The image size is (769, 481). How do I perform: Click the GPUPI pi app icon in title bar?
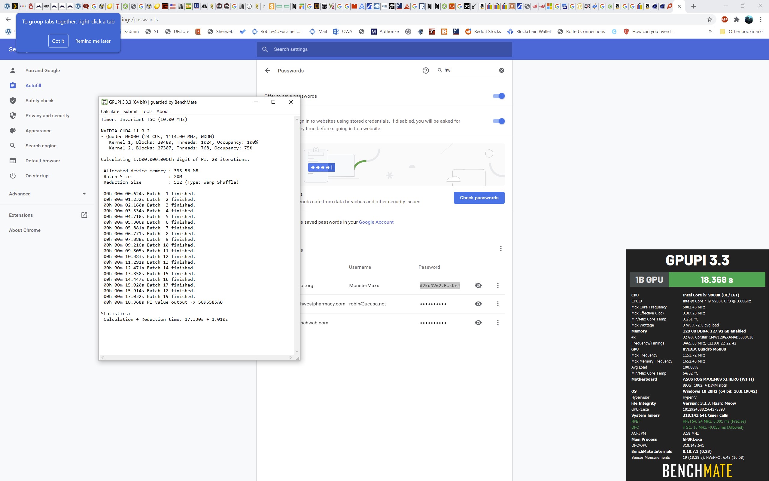click(x=104, y=102)
